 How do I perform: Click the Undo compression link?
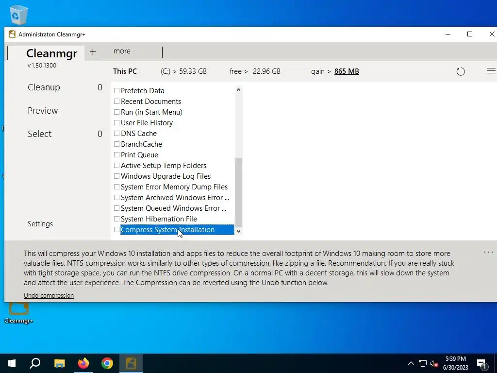pyautogui.click(x=49, y=295)
